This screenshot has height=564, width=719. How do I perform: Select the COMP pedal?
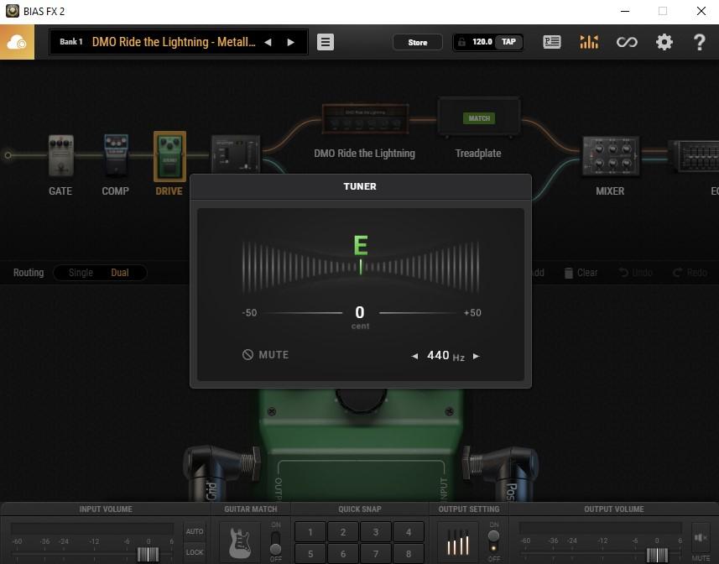[x=116, y=155]
